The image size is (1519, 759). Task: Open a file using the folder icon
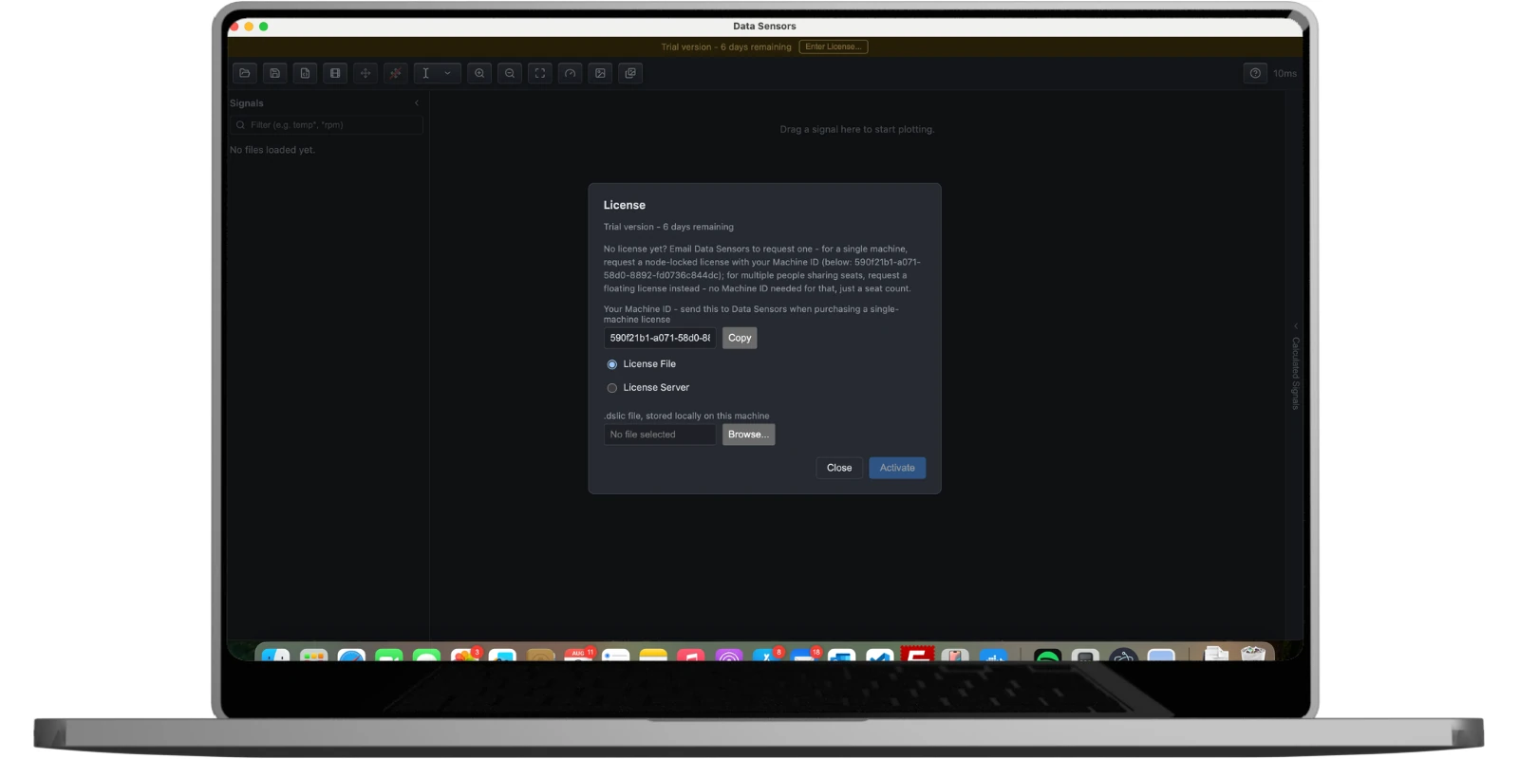(x=245, y=73)
